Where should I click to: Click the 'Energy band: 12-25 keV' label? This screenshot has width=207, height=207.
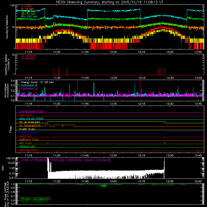38,82
